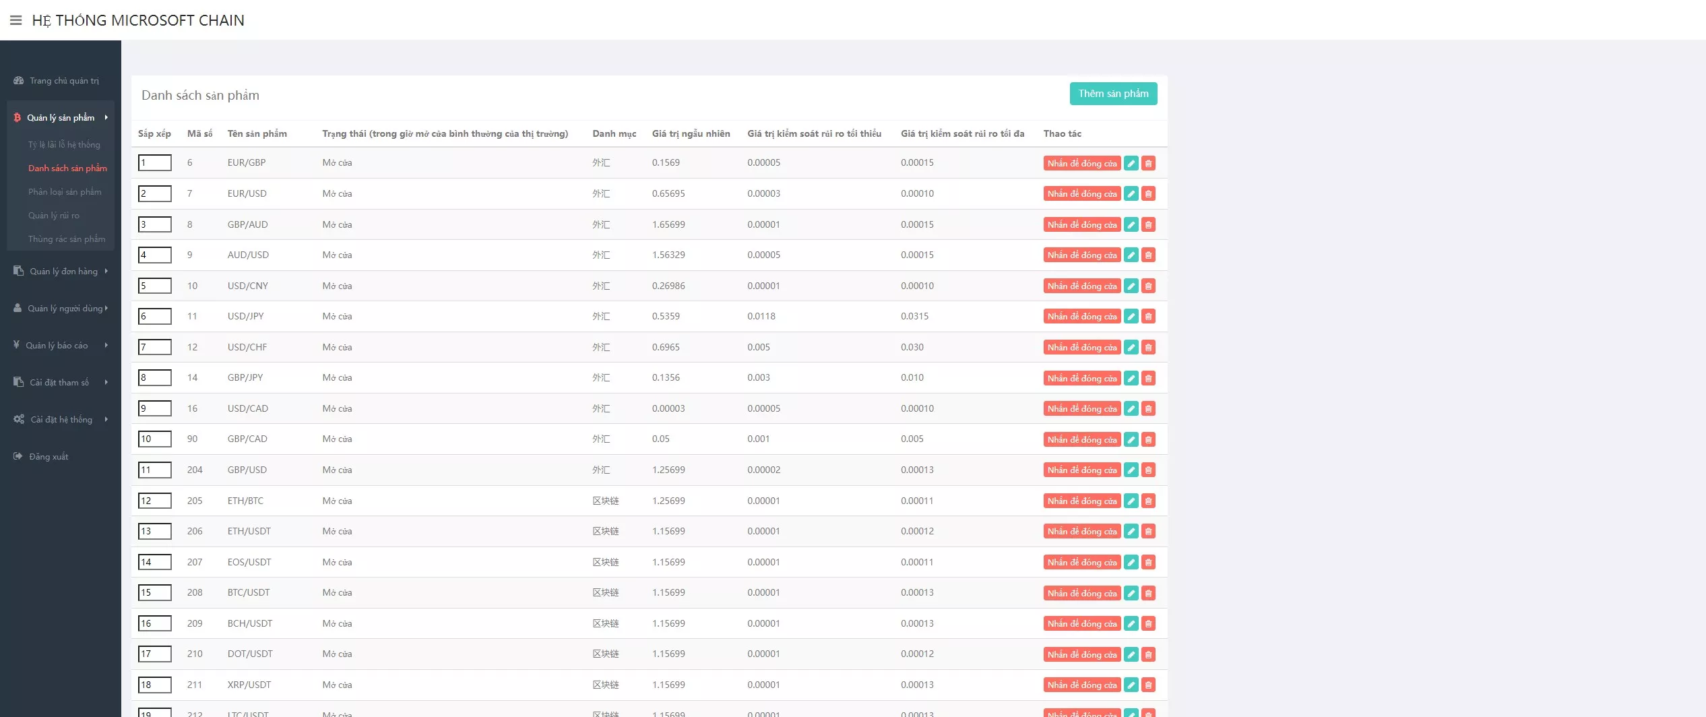Image resolution: width=1706 pixels, height=717 pixels.
Task: Delete the GBP/CAD product via trash icon
Action: click(x=1149, y=439)
